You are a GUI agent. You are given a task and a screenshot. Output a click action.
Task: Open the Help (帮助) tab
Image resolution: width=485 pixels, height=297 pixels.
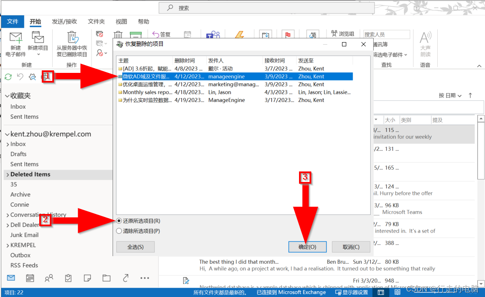[x=143, y=21]
